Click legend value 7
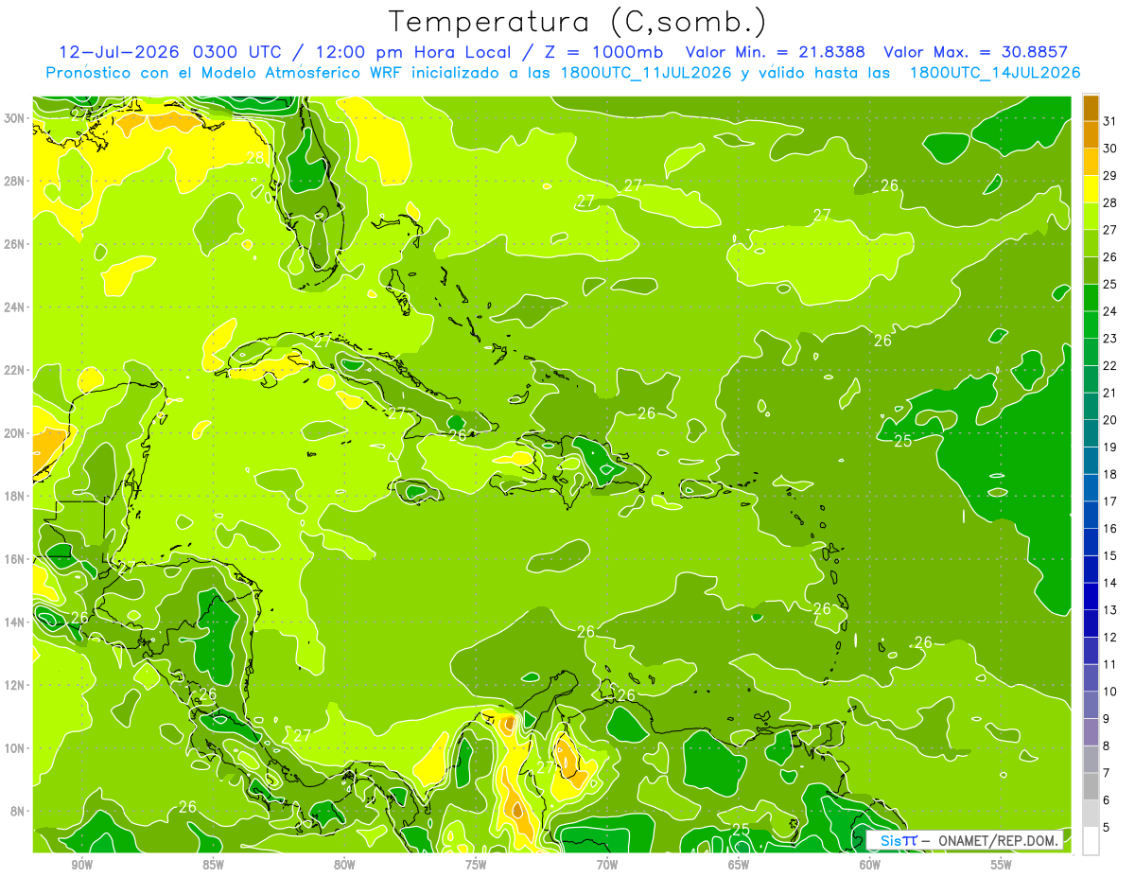Image resolution: width=1135 pixels, height=877 pixels. point(1107,774)
